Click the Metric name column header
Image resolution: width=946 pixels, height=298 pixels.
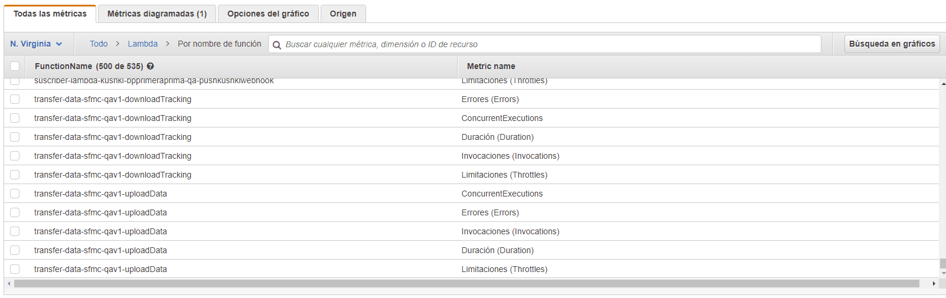[491, 66]
